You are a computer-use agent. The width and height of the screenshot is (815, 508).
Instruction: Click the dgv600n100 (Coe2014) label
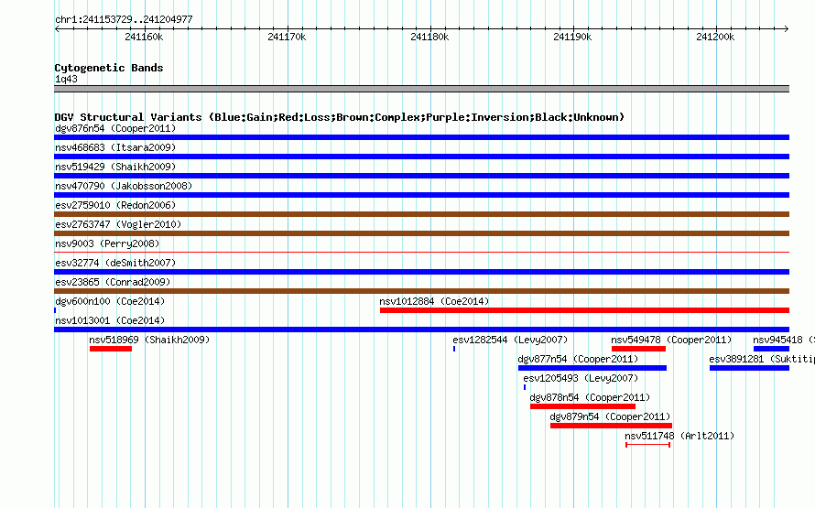pos(110,301)
